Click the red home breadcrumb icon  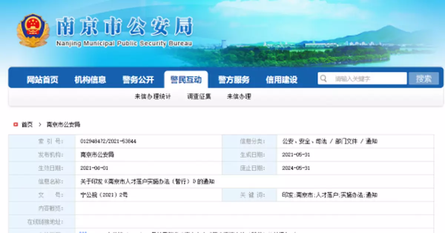click(x=16, y=124)
